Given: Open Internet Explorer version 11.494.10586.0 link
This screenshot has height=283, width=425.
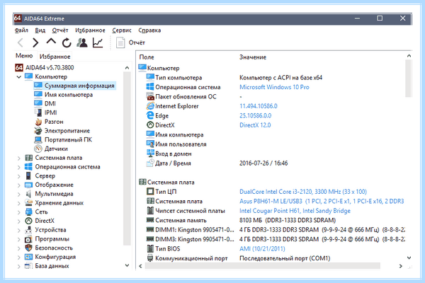Looking at the screenshot, I should tap(259, 106).
